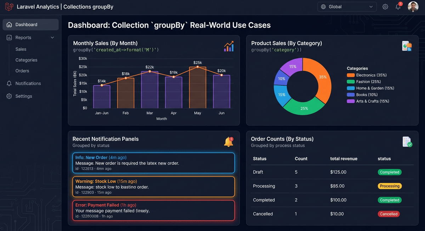Click the Processing status badge

point(390,186)
